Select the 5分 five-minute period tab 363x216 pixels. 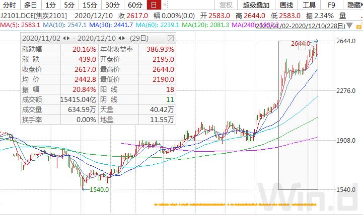tap(69, 5)
